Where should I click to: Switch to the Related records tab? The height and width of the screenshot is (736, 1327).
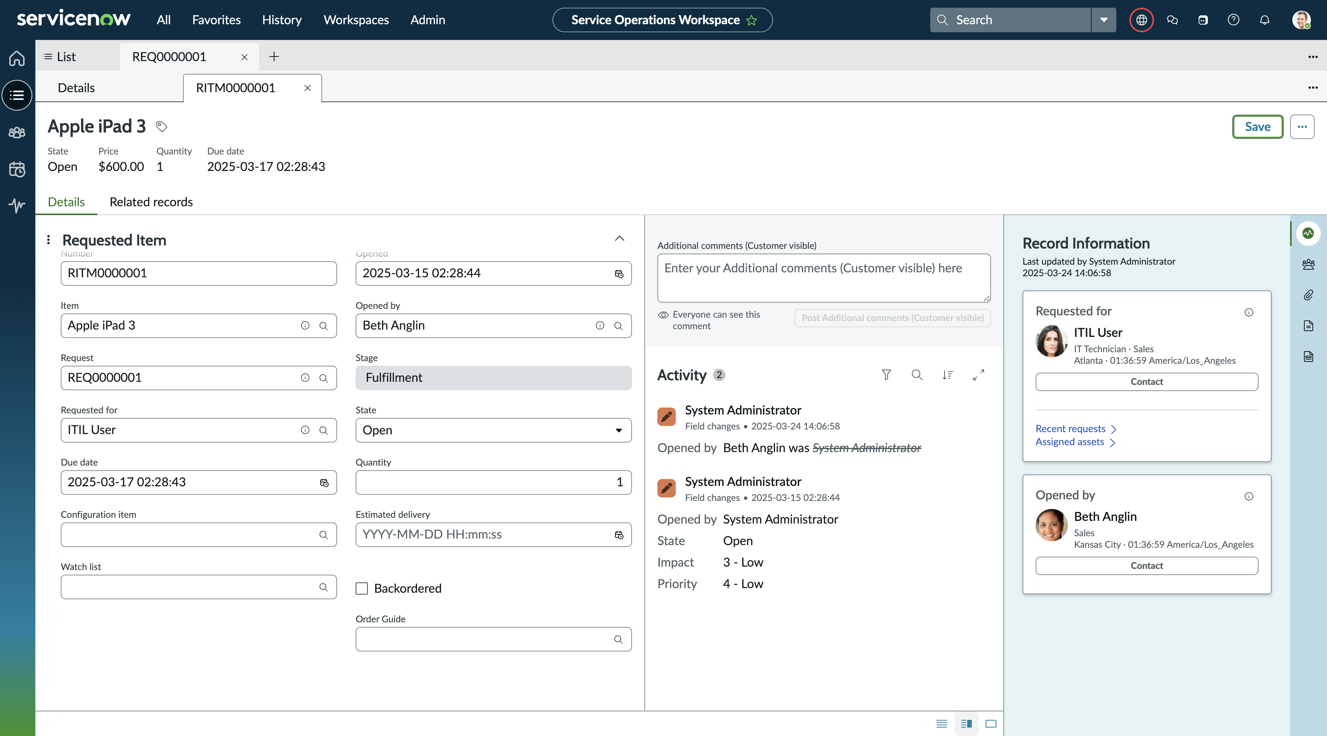click(x=151, y=202)
